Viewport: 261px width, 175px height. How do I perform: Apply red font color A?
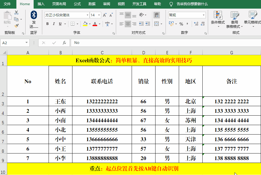[x=95, y=24]
